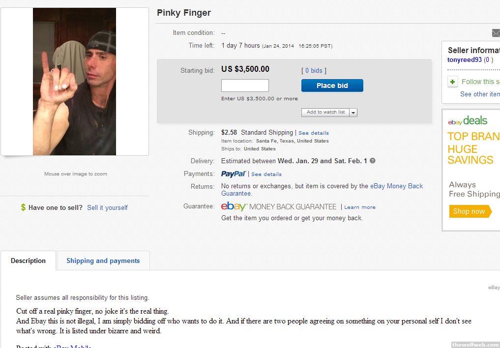Click the Shop now button

click(469, 211)
